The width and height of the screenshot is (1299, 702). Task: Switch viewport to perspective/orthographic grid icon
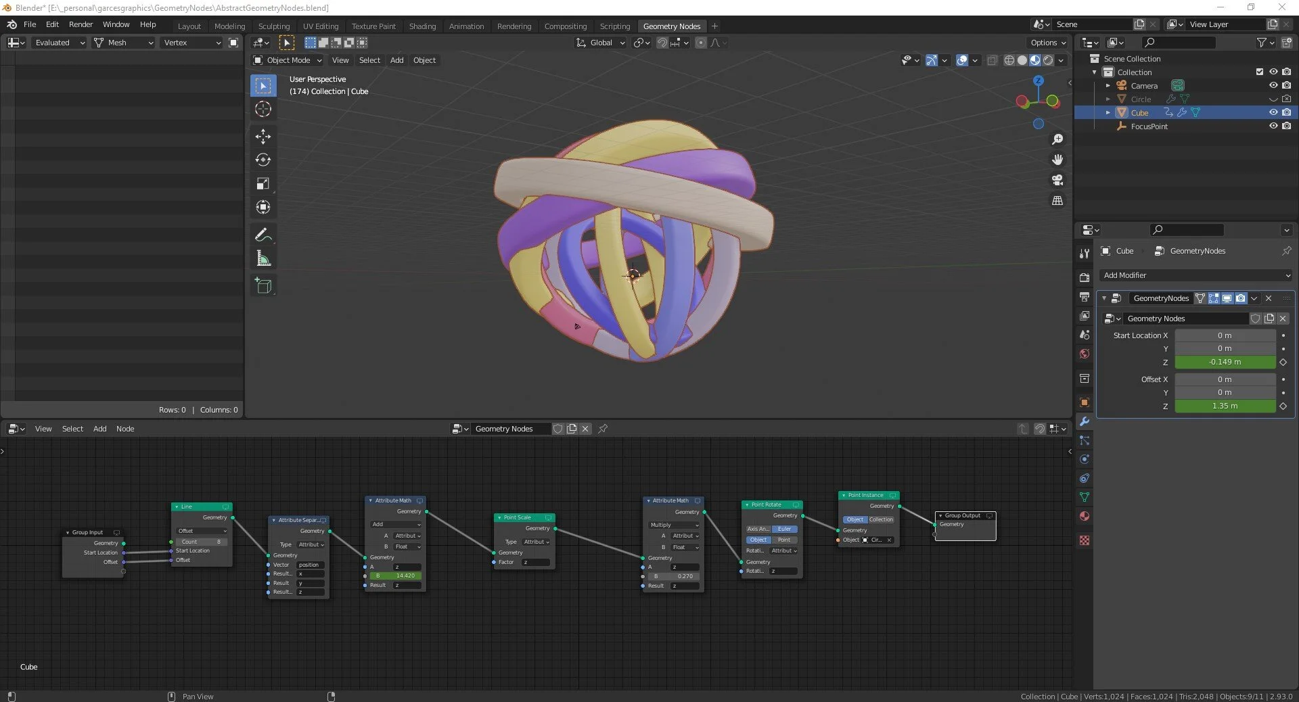[1057, 201]
